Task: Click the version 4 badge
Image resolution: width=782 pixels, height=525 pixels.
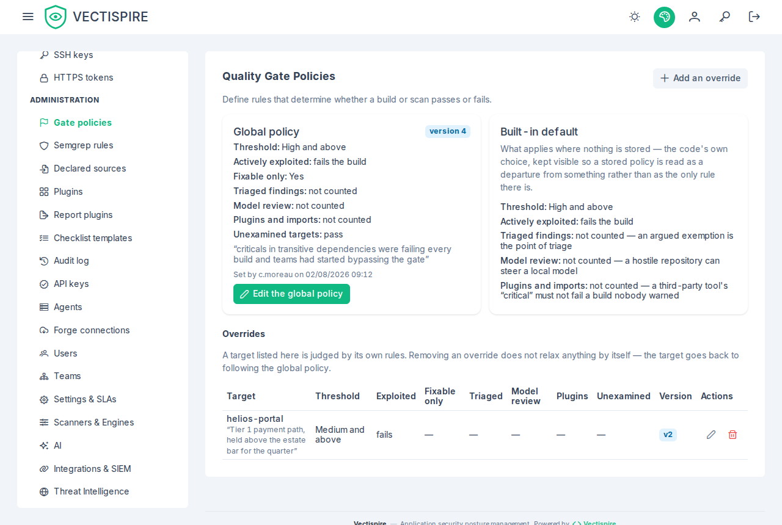Action: pos(448,131)
